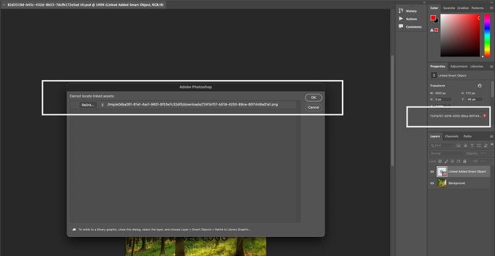Click the lock position icon

[452, 161]
